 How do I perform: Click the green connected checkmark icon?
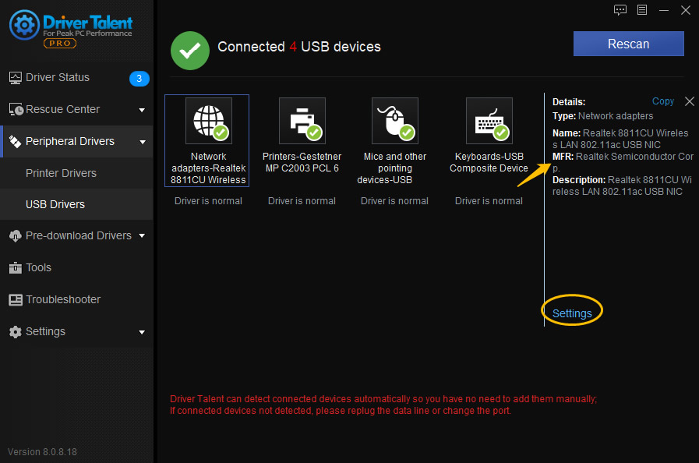(x=190, y=51)
